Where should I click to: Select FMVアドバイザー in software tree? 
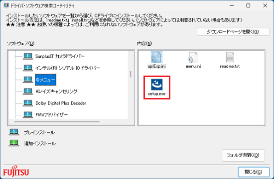coord(51,115)
